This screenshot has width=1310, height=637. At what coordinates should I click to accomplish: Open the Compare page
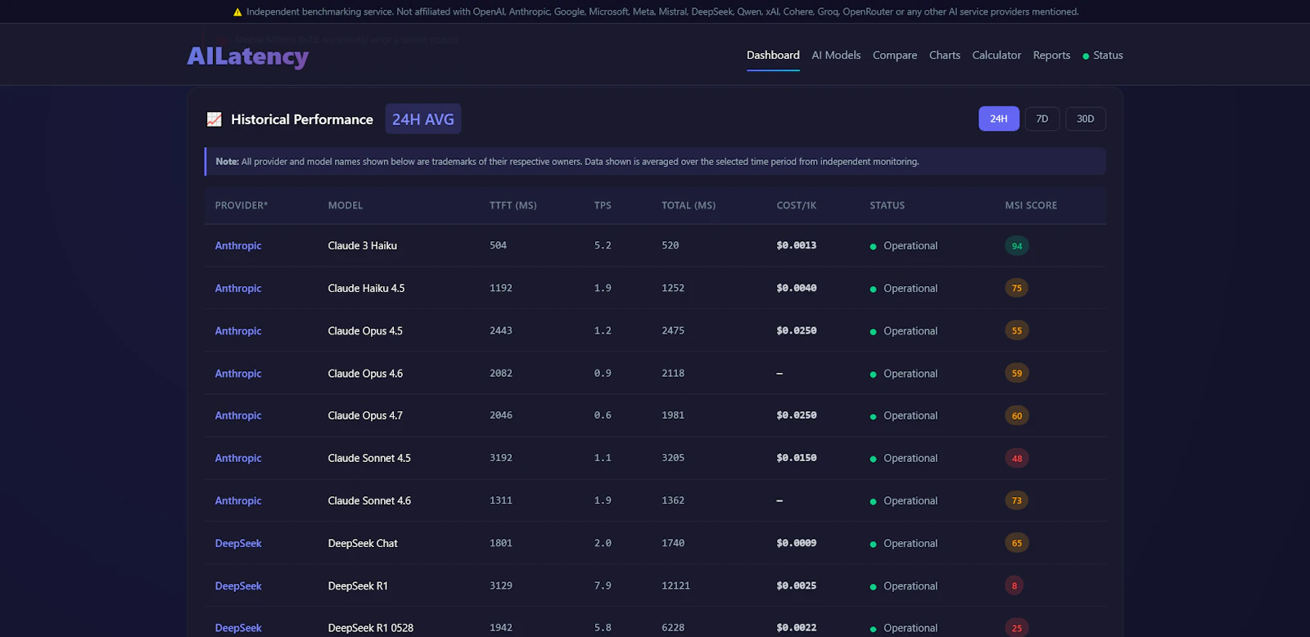point(895,55)
